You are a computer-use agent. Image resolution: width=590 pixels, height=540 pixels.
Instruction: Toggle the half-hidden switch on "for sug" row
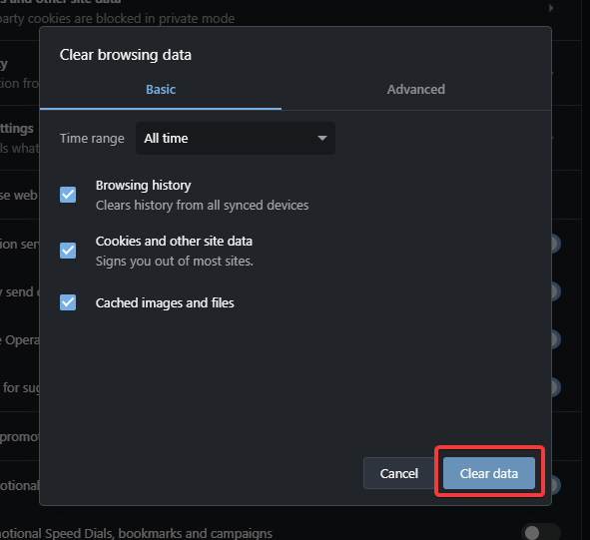(556, 387)
